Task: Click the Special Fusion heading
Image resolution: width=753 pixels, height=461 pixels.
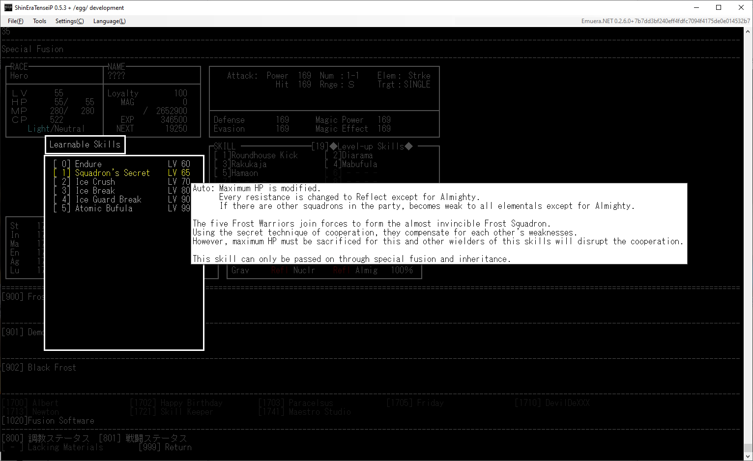Action: (32, 49)
